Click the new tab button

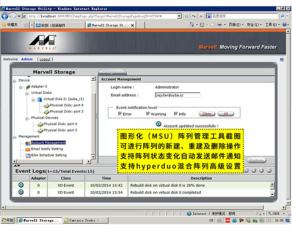click(141, 25)
